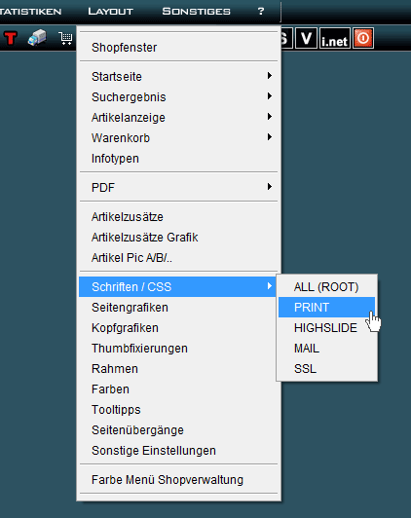Select the HIGHSLIDE submenu entry
Screen dimensions: 411x518
tap(326, 328)
